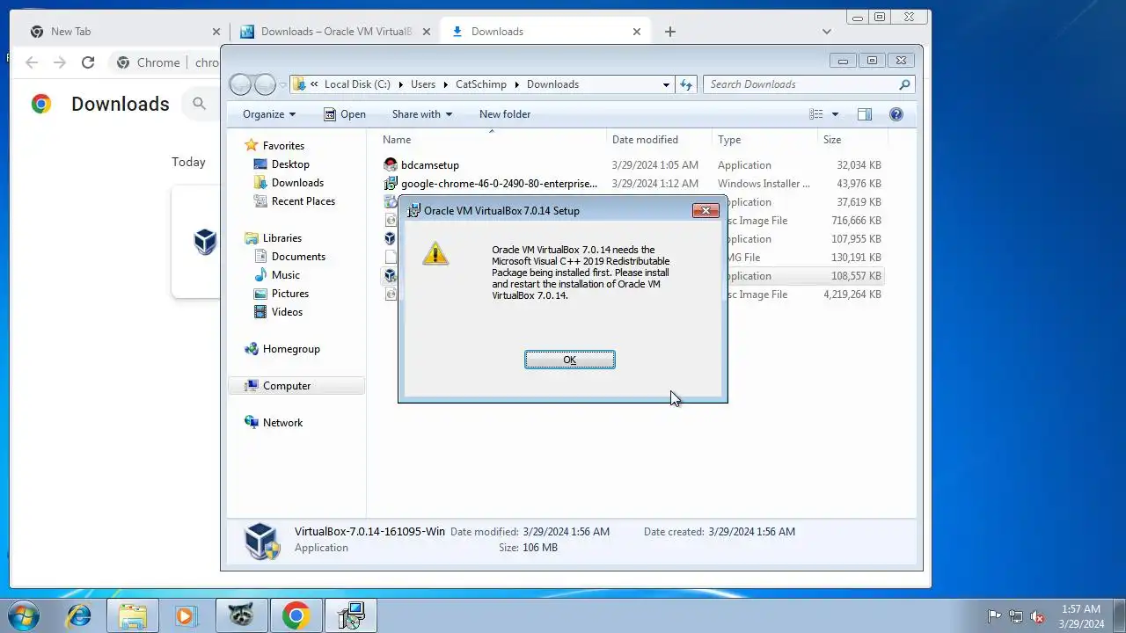The image size is (1126, 633).
Task: Switch to Chrome from the taskbar
Action: 296,616
